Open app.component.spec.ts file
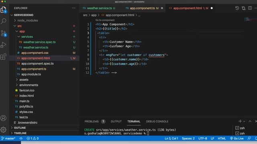 (37, 64)
